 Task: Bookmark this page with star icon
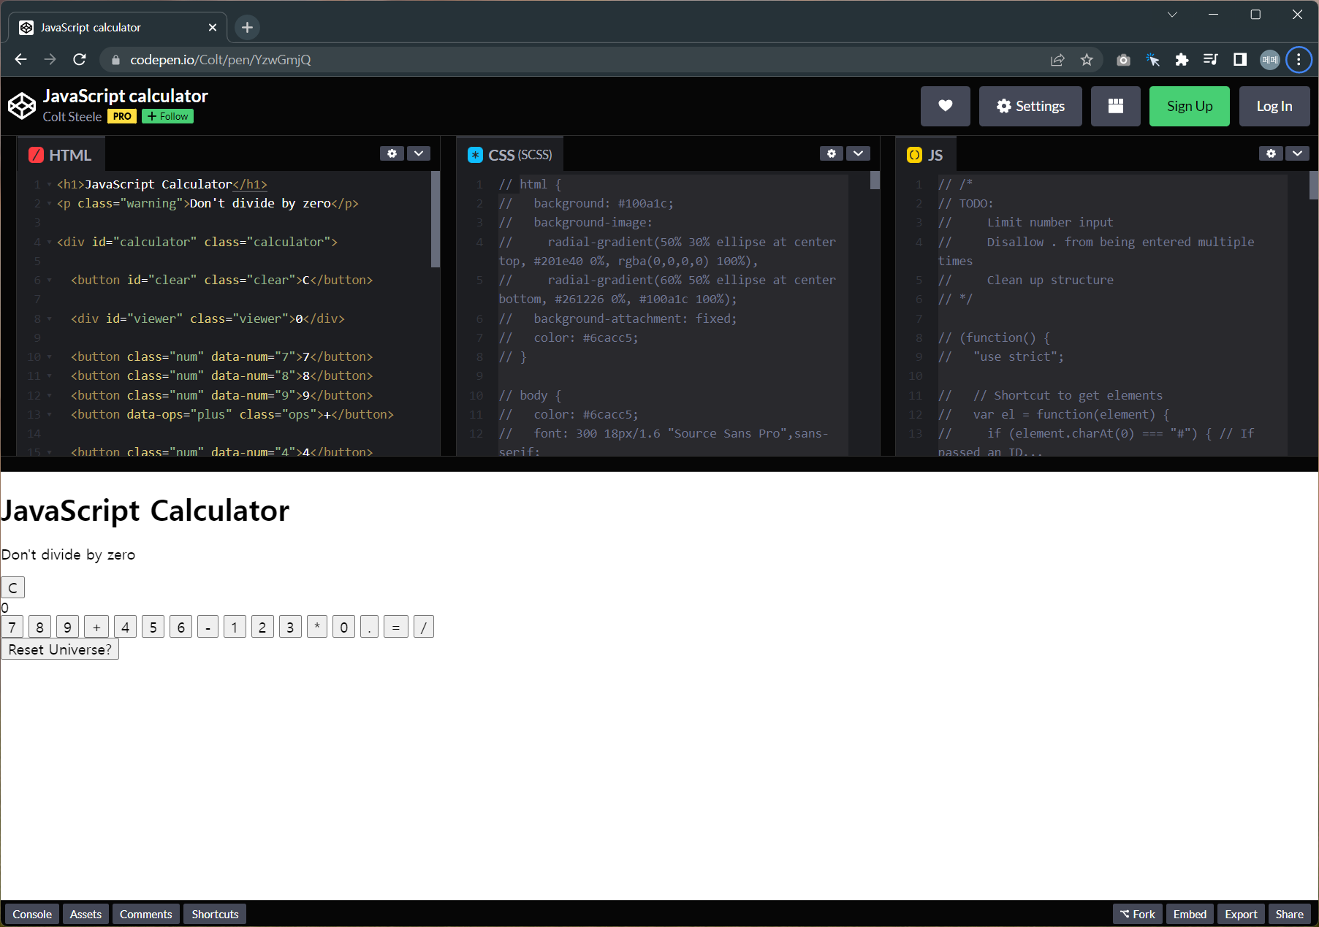[1087, 60]
